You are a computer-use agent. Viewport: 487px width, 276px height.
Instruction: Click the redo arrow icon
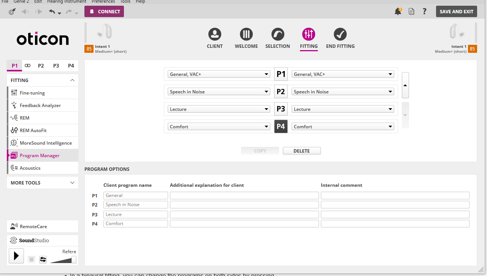(69, 11)
